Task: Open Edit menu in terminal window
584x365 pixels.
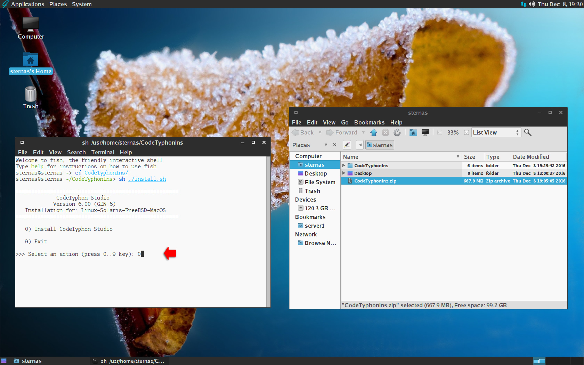Action: click(38, 152)
